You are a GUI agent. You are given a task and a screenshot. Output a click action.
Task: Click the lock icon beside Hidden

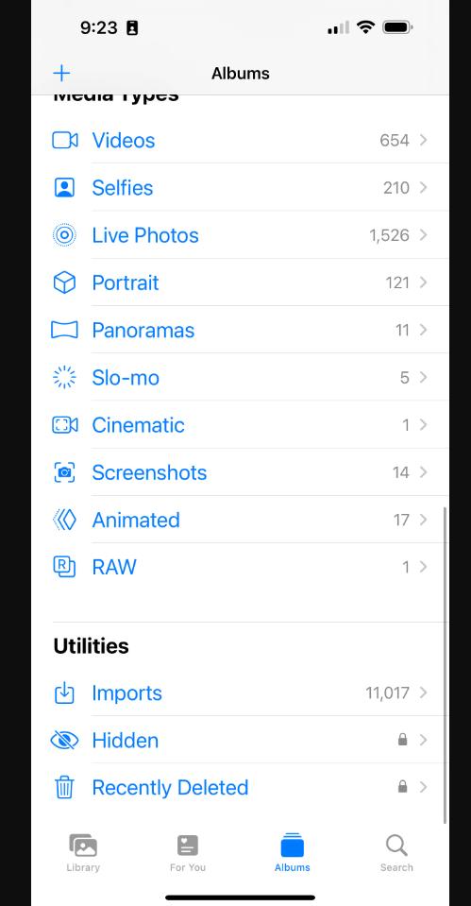(403, 740)
